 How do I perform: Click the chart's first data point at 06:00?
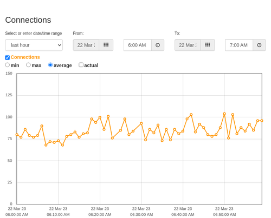17,135
